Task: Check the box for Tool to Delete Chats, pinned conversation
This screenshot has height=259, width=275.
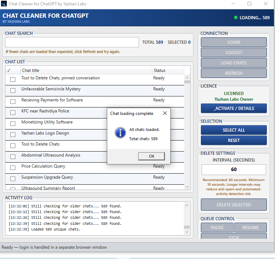Action: [13, 79]
